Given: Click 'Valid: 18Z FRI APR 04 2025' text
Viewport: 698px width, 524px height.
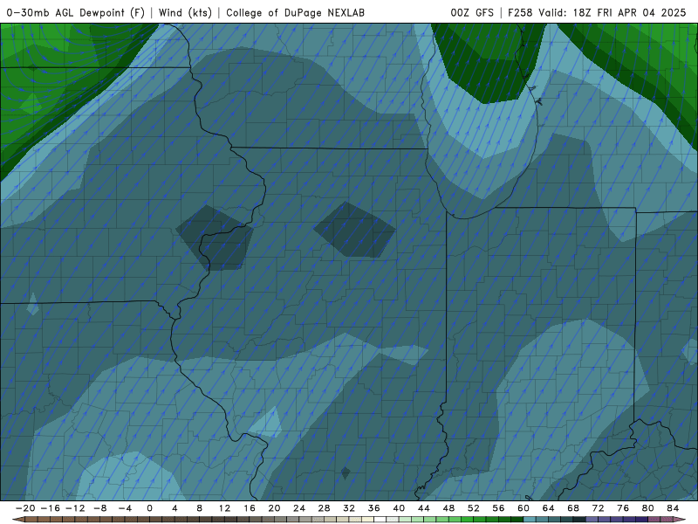Looking at the screenshot, I should [x=612, y=12].
